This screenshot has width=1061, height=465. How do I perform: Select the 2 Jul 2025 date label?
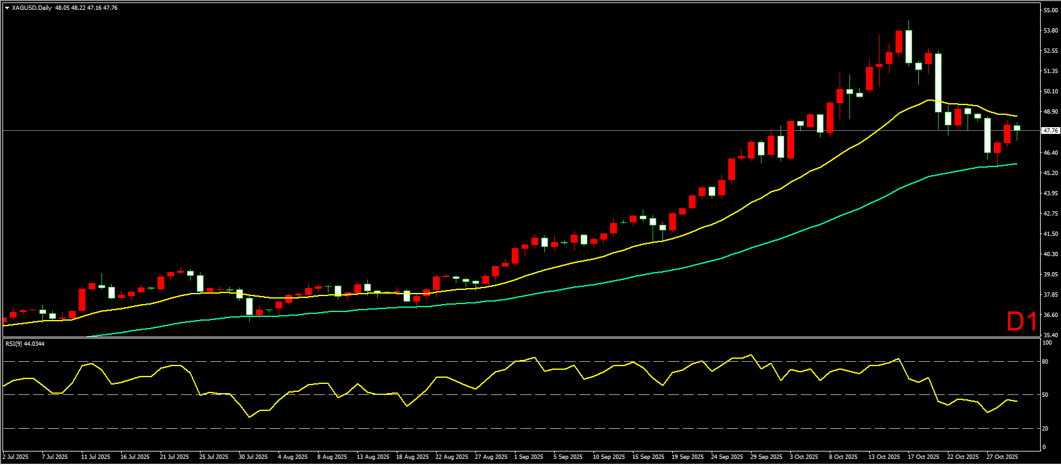pyautogui.click(x=16, y=456)
